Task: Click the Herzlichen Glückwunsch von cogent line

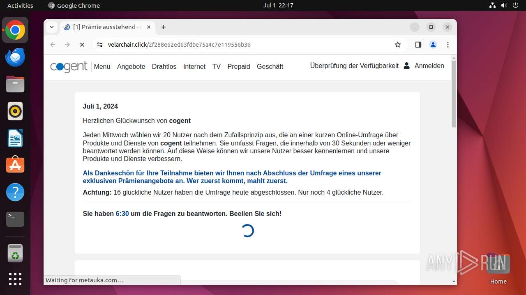Action: (137, 120)
